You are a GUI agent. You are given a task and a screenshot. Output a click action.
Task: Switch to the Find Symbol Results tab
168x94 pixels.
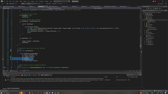click(x=15, y=89)
